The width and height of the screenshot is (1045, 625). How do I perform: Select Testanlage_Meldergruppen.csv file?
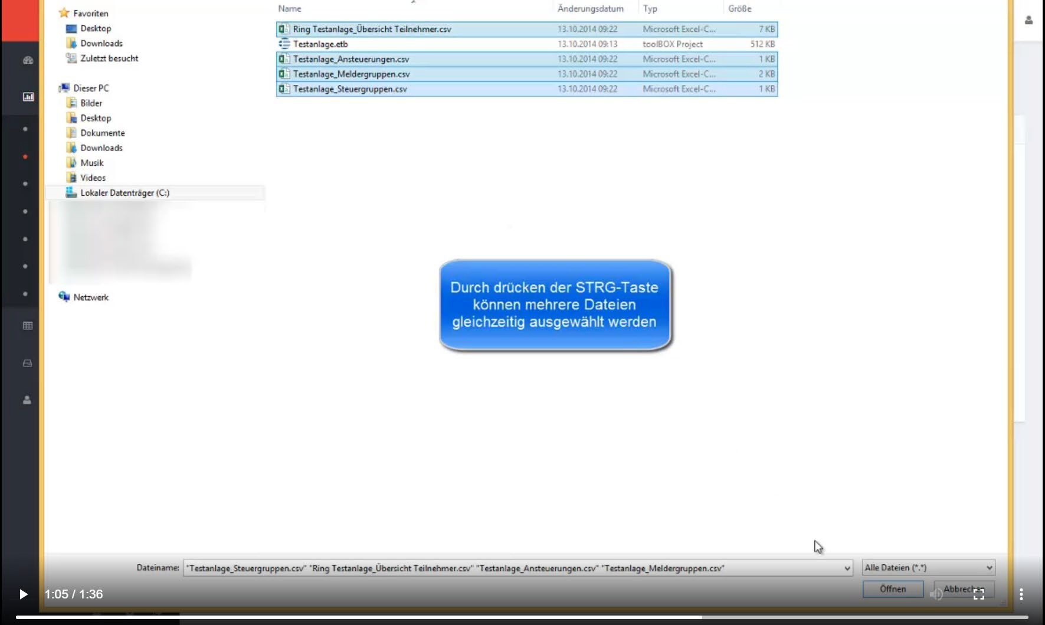(x=526, y=74)
